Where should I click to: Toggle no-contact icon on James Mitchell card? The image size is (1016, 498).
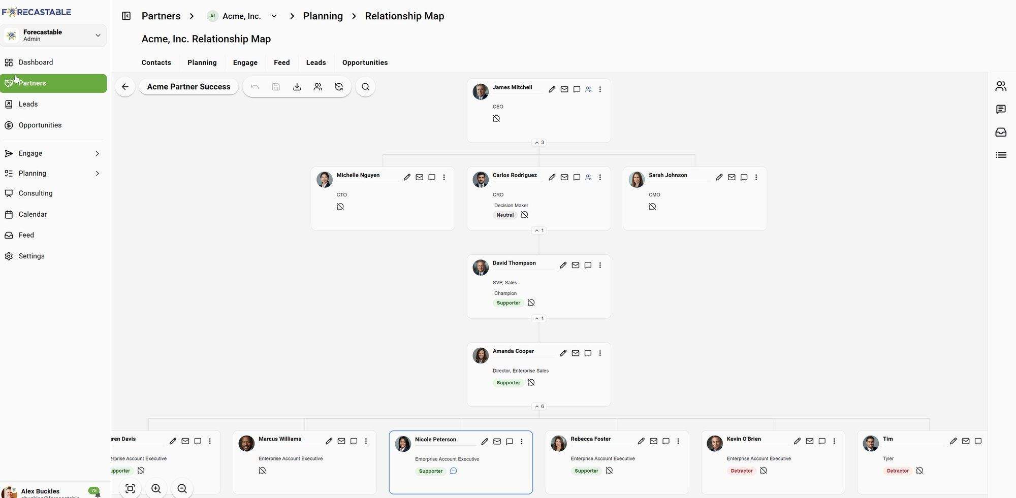point(496,119)
